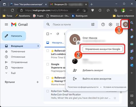Open Edge sidebar settings gear at bottom

click(x=132, y=103)
